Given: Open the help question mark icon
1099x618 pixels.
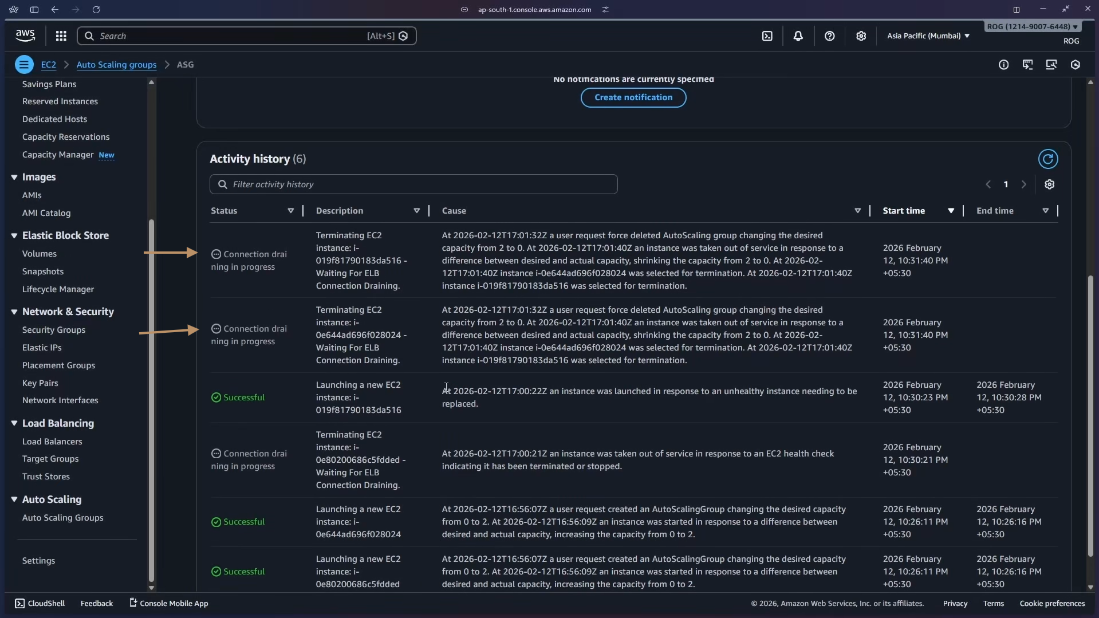Looking at the screenshot, I should click(x=829, y=36).
